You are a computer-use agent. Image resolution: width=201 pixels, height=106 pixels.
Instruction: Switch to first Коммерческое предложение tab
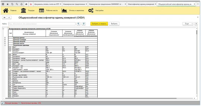point(74,4)
